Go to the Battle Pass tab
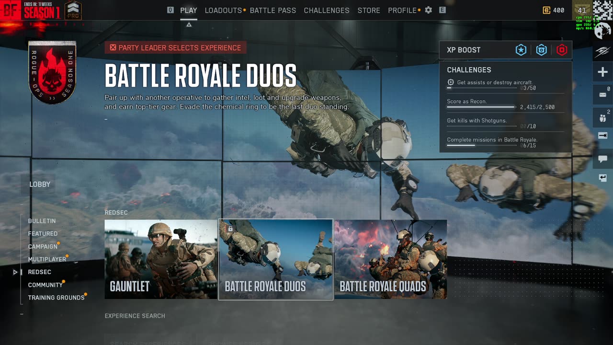The image size is (613, 345). (x=273, y=10)
